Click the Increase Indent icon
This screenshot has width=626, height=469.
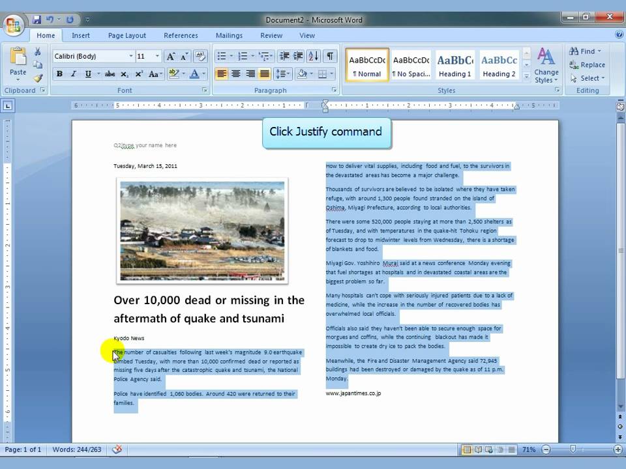(x=298, y=56)
